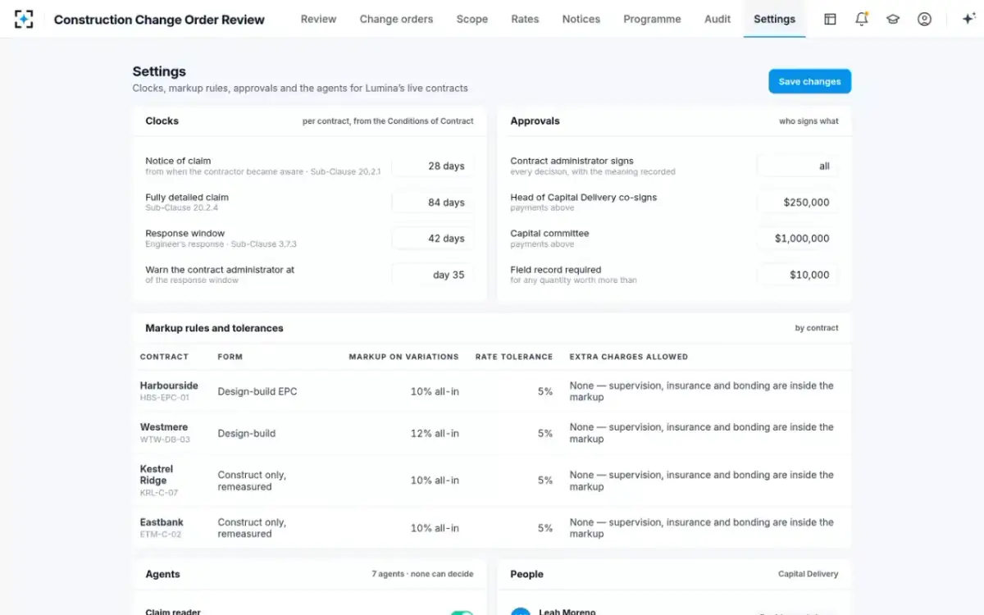Screen dimensions: 984x615
Task: Switch to the Scope tab
Action: pyautogui.click(x=471, y=19)
